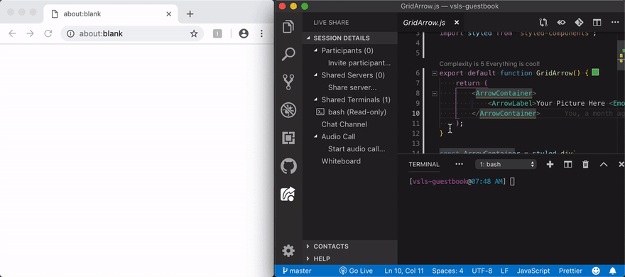
Task: Click the Complexity is 5 code lens
Action: coord(489,64)
